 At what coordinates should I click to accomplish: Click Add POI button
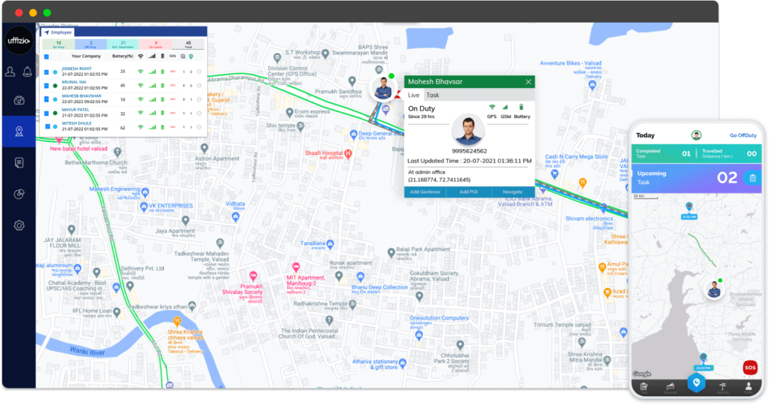click(x=468, y=192)
